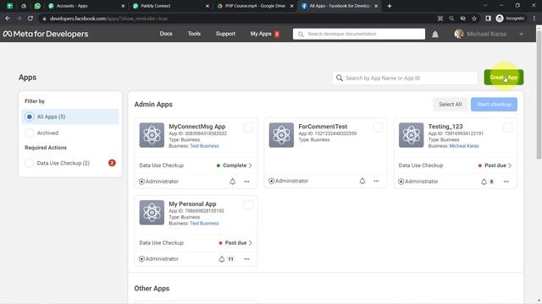
Task: Click Michael Karas profile avatar
Action: [459, 34]
